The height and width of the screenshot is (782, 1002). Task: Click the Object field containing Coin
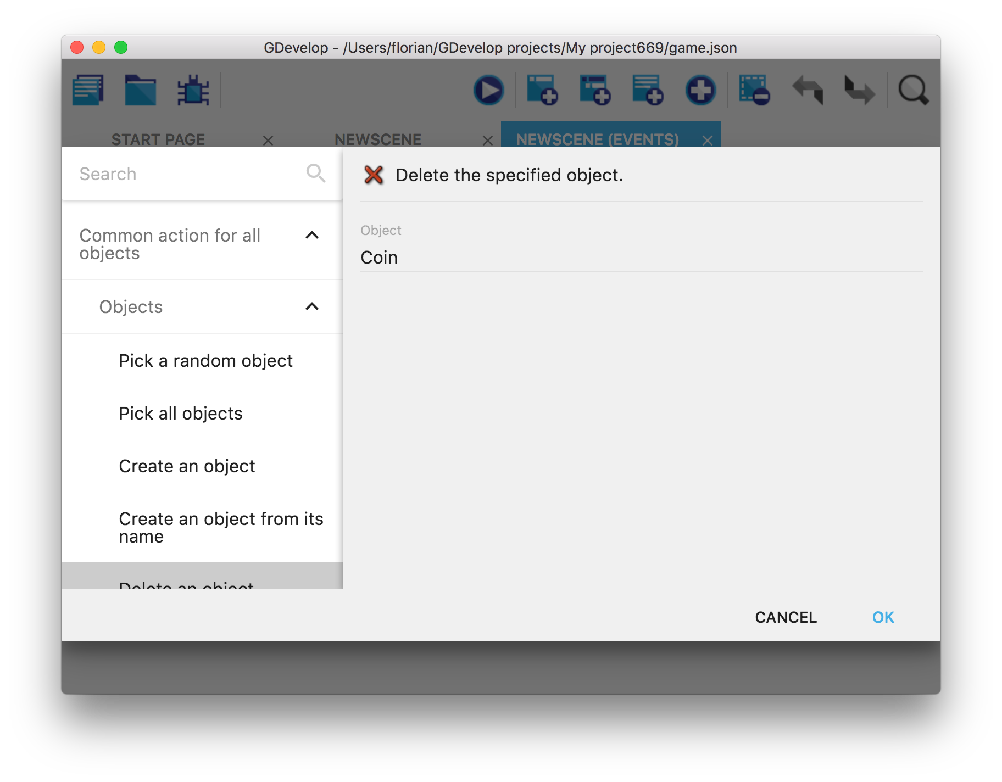tap(641, 258)
